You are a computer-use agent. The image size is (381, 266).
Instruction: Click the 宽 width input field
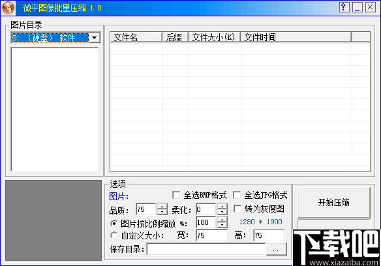pyautogui.click(x=211, y=235)
